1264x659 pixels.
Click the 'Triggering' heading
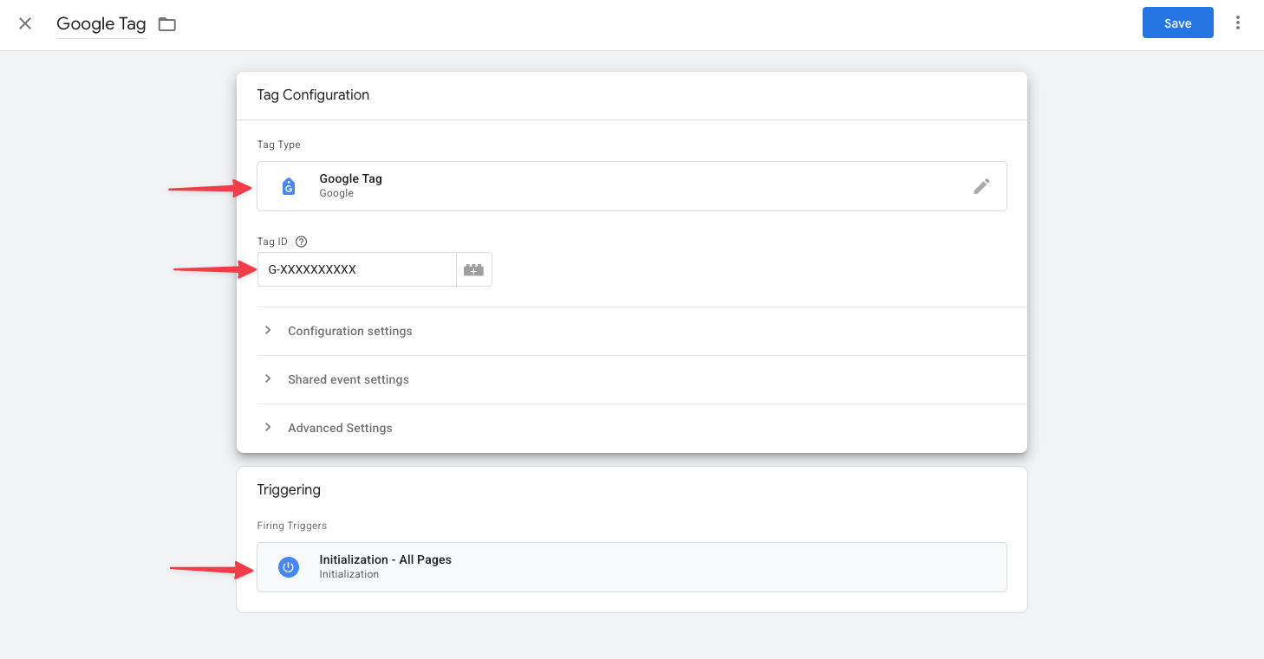tap(289, 490)
